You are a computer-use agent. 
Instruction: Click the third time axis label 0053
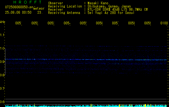point(51,23)
